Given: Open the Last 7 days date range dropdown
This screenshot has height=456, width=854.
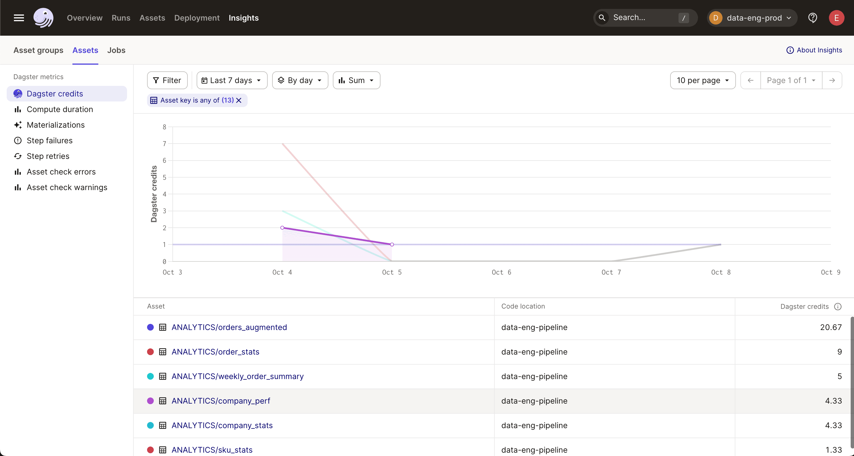Looking at the screenshot, I should pyautogui.click(x=231, y=80).
